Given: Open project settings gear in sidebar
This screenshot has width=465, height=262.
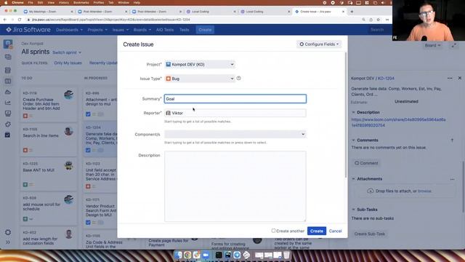Looking at the screenshot, I should point(8,232).
